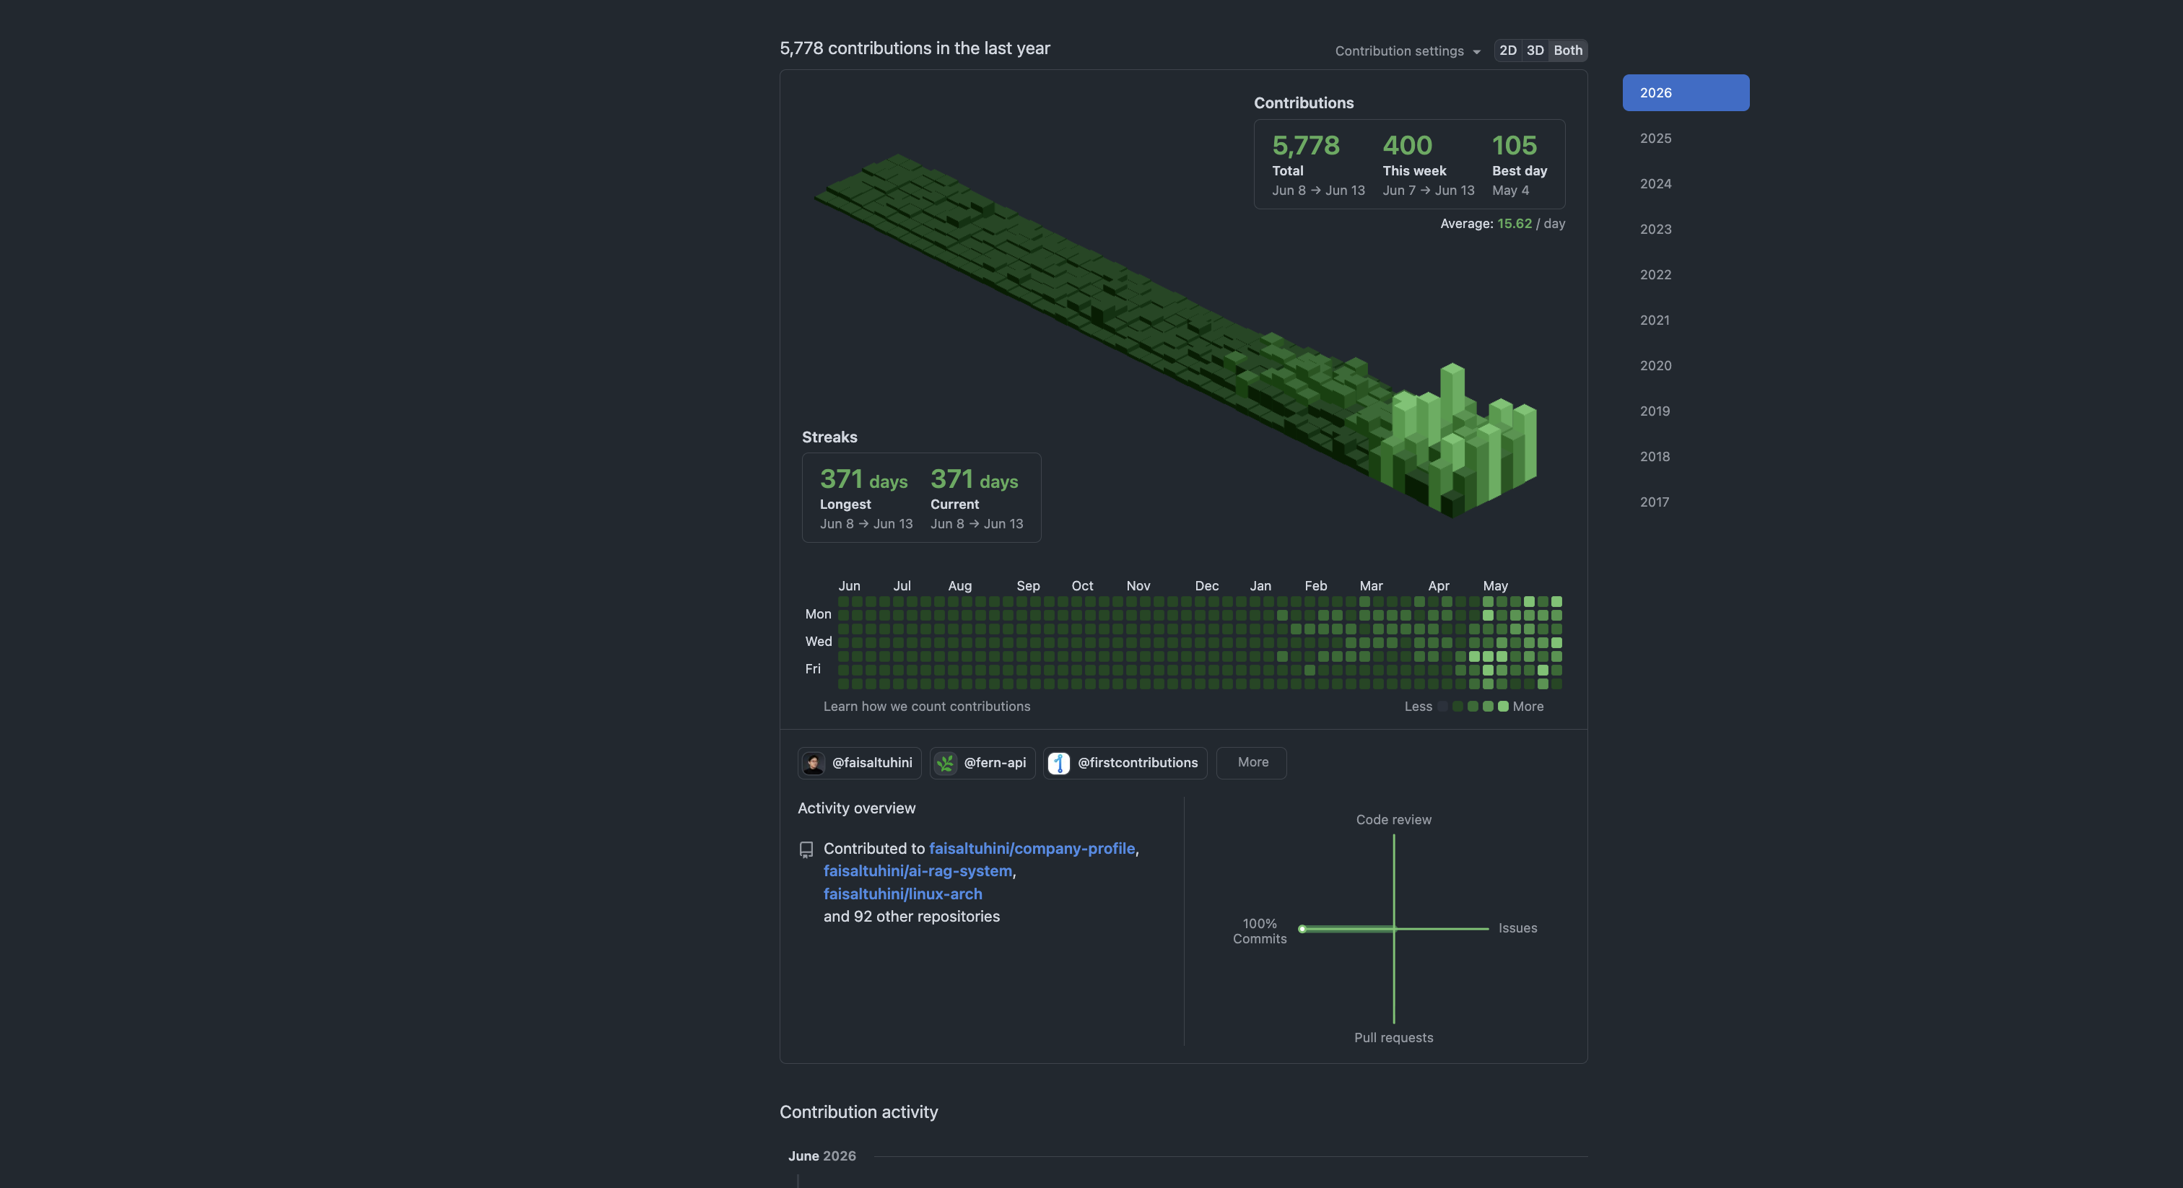This screenshot has width=2183, height=1188.
Task: Click the middle legend color swatch
Action: [x=1473, y=706]
